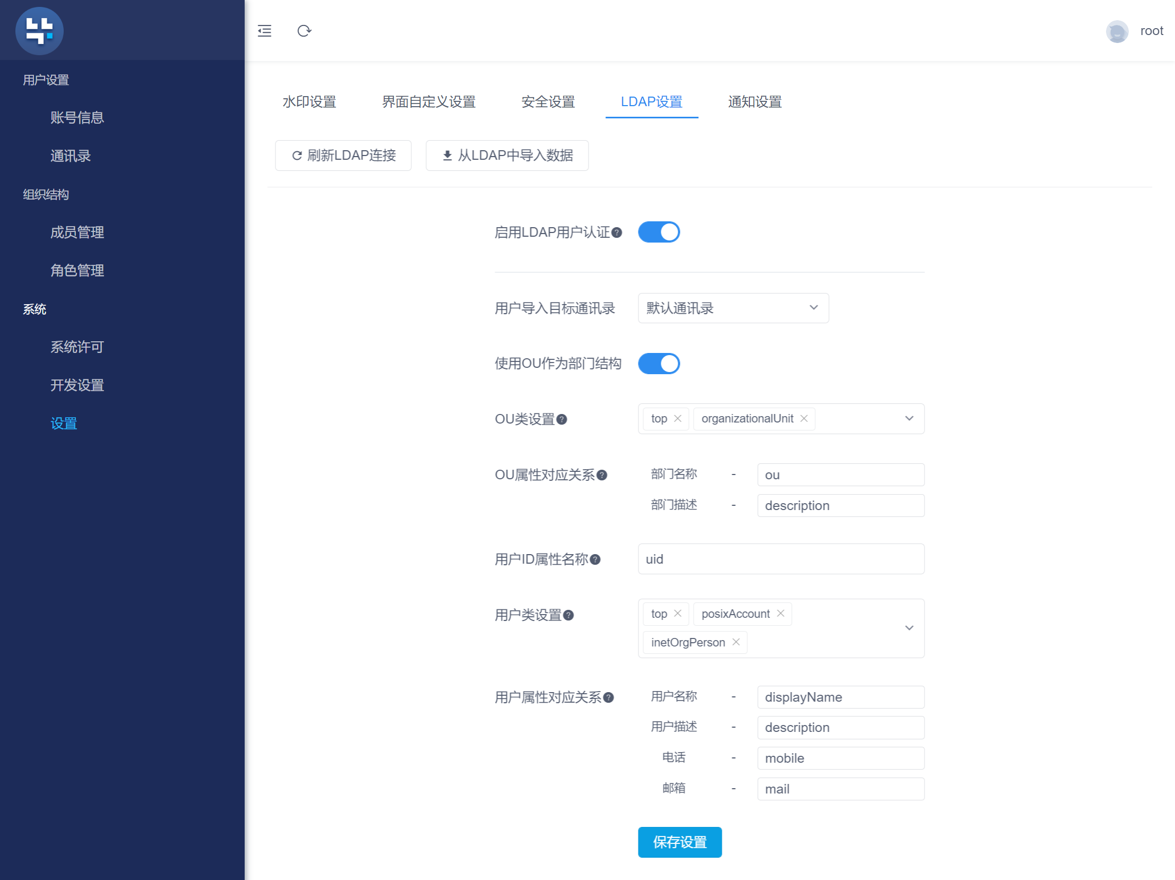
Task: Click help icon beside OU类设置
Action: [561, 419]
